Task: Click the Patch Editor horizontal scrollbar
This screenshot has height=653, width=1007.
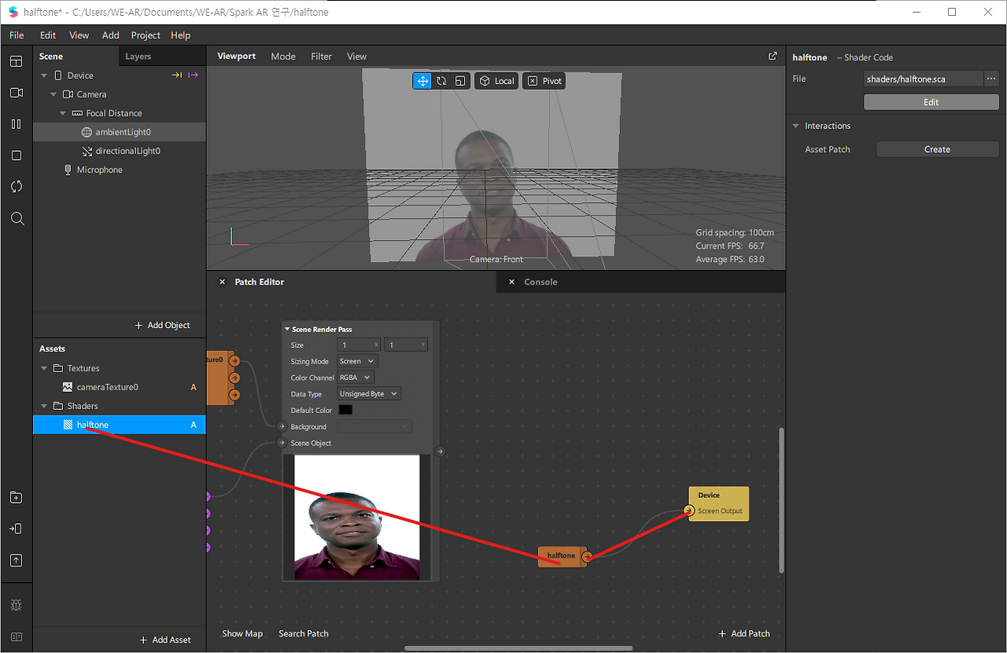Action: 518,648
